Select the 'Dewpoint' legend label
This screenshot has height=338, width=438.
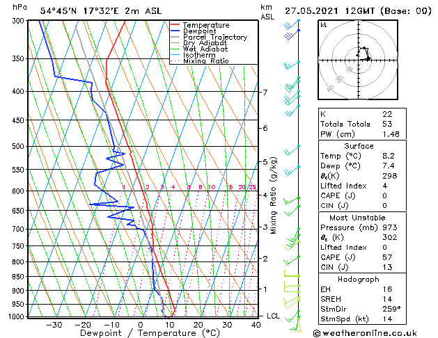(x=199, y=31)
